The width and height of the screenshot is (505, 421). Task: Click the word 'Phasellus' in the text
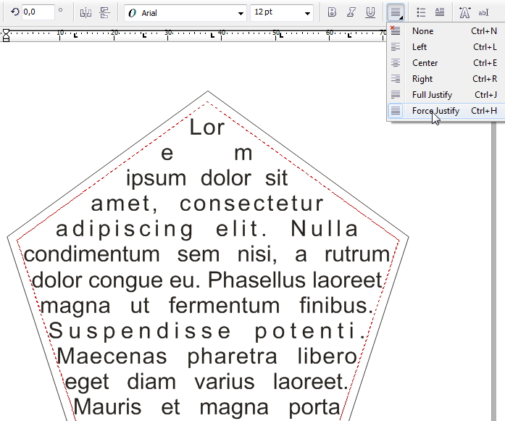[257, 280]
